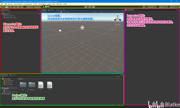Image resolution: width=180 pixels, height=108 pixels.
Task: Start Play mode with the Play button
Action: [86, 7]
